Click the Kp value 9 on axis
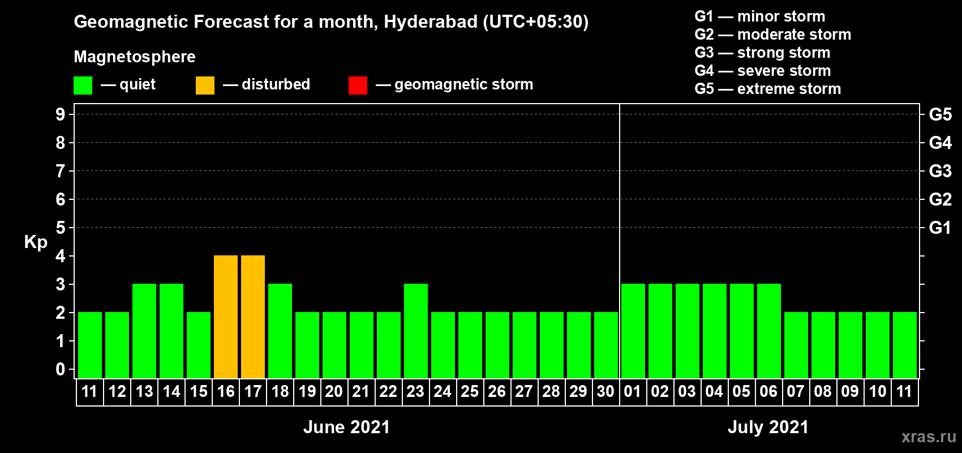 (x=61, y=114)
